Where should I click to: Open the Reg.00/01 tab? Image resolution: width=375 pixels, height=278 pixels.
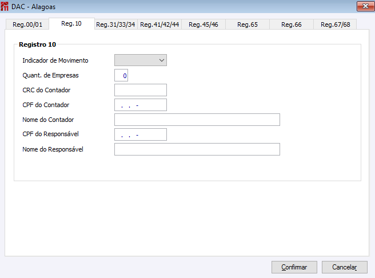tap(27, 24)
